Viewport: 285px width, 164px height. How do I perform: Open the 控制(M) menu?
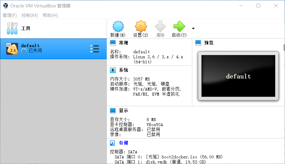30,15
